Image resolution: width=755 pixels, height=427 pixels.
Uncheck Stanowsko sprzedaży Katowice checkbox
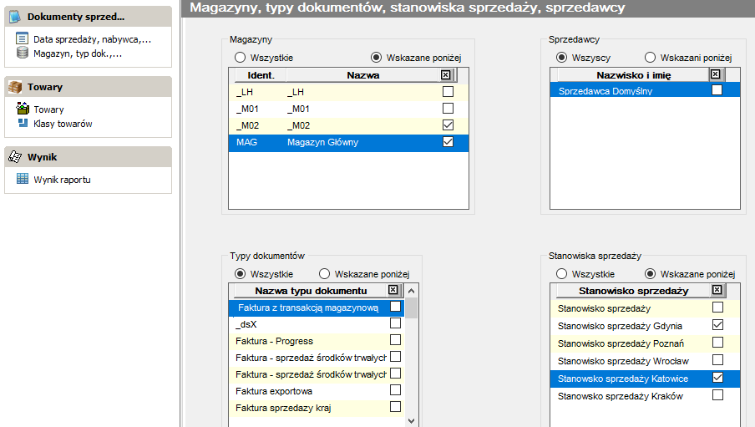[x=717, y=378]
